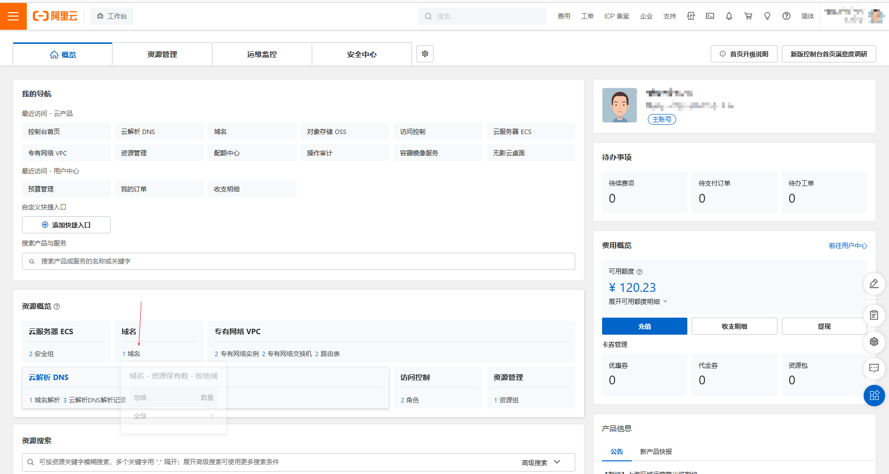The height and width of the screenshot is (474, 889).
Task: Switch to 资源管理 tab
Action: point(162,55)
